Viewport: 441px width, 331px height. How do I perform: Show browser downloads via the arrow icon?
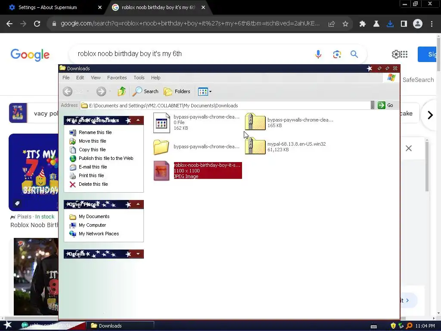(x=390, y=24)
